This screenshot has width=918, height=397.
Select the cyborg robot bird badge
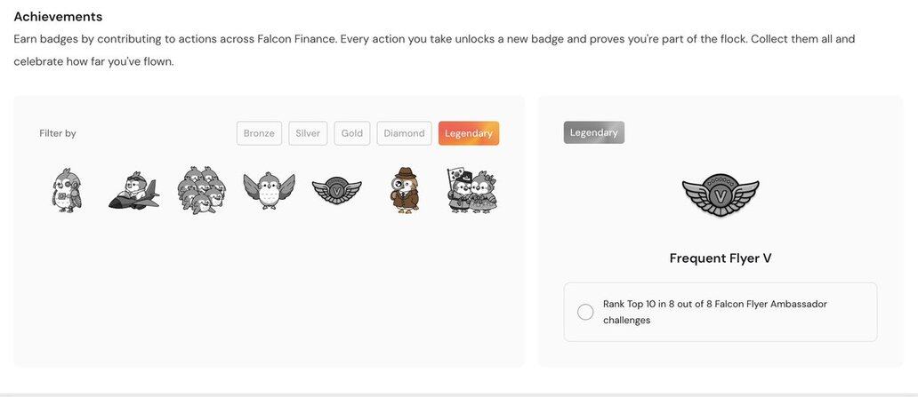tap(67, 189)
